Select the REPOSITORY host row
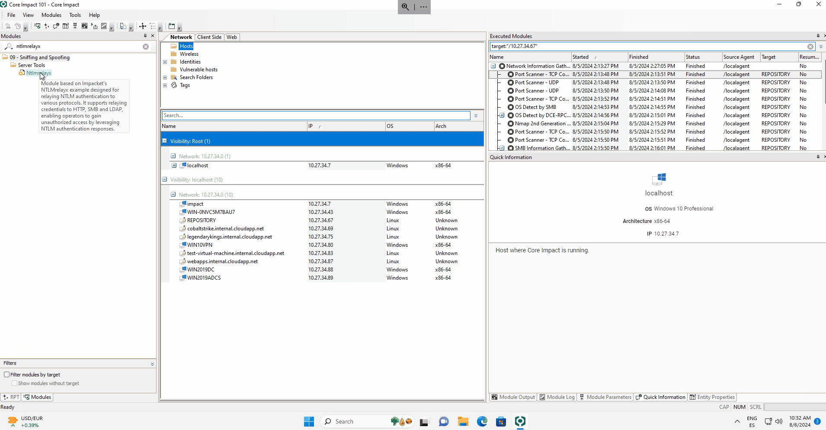This screenshot has height=430, width=826. click(322, 220)
